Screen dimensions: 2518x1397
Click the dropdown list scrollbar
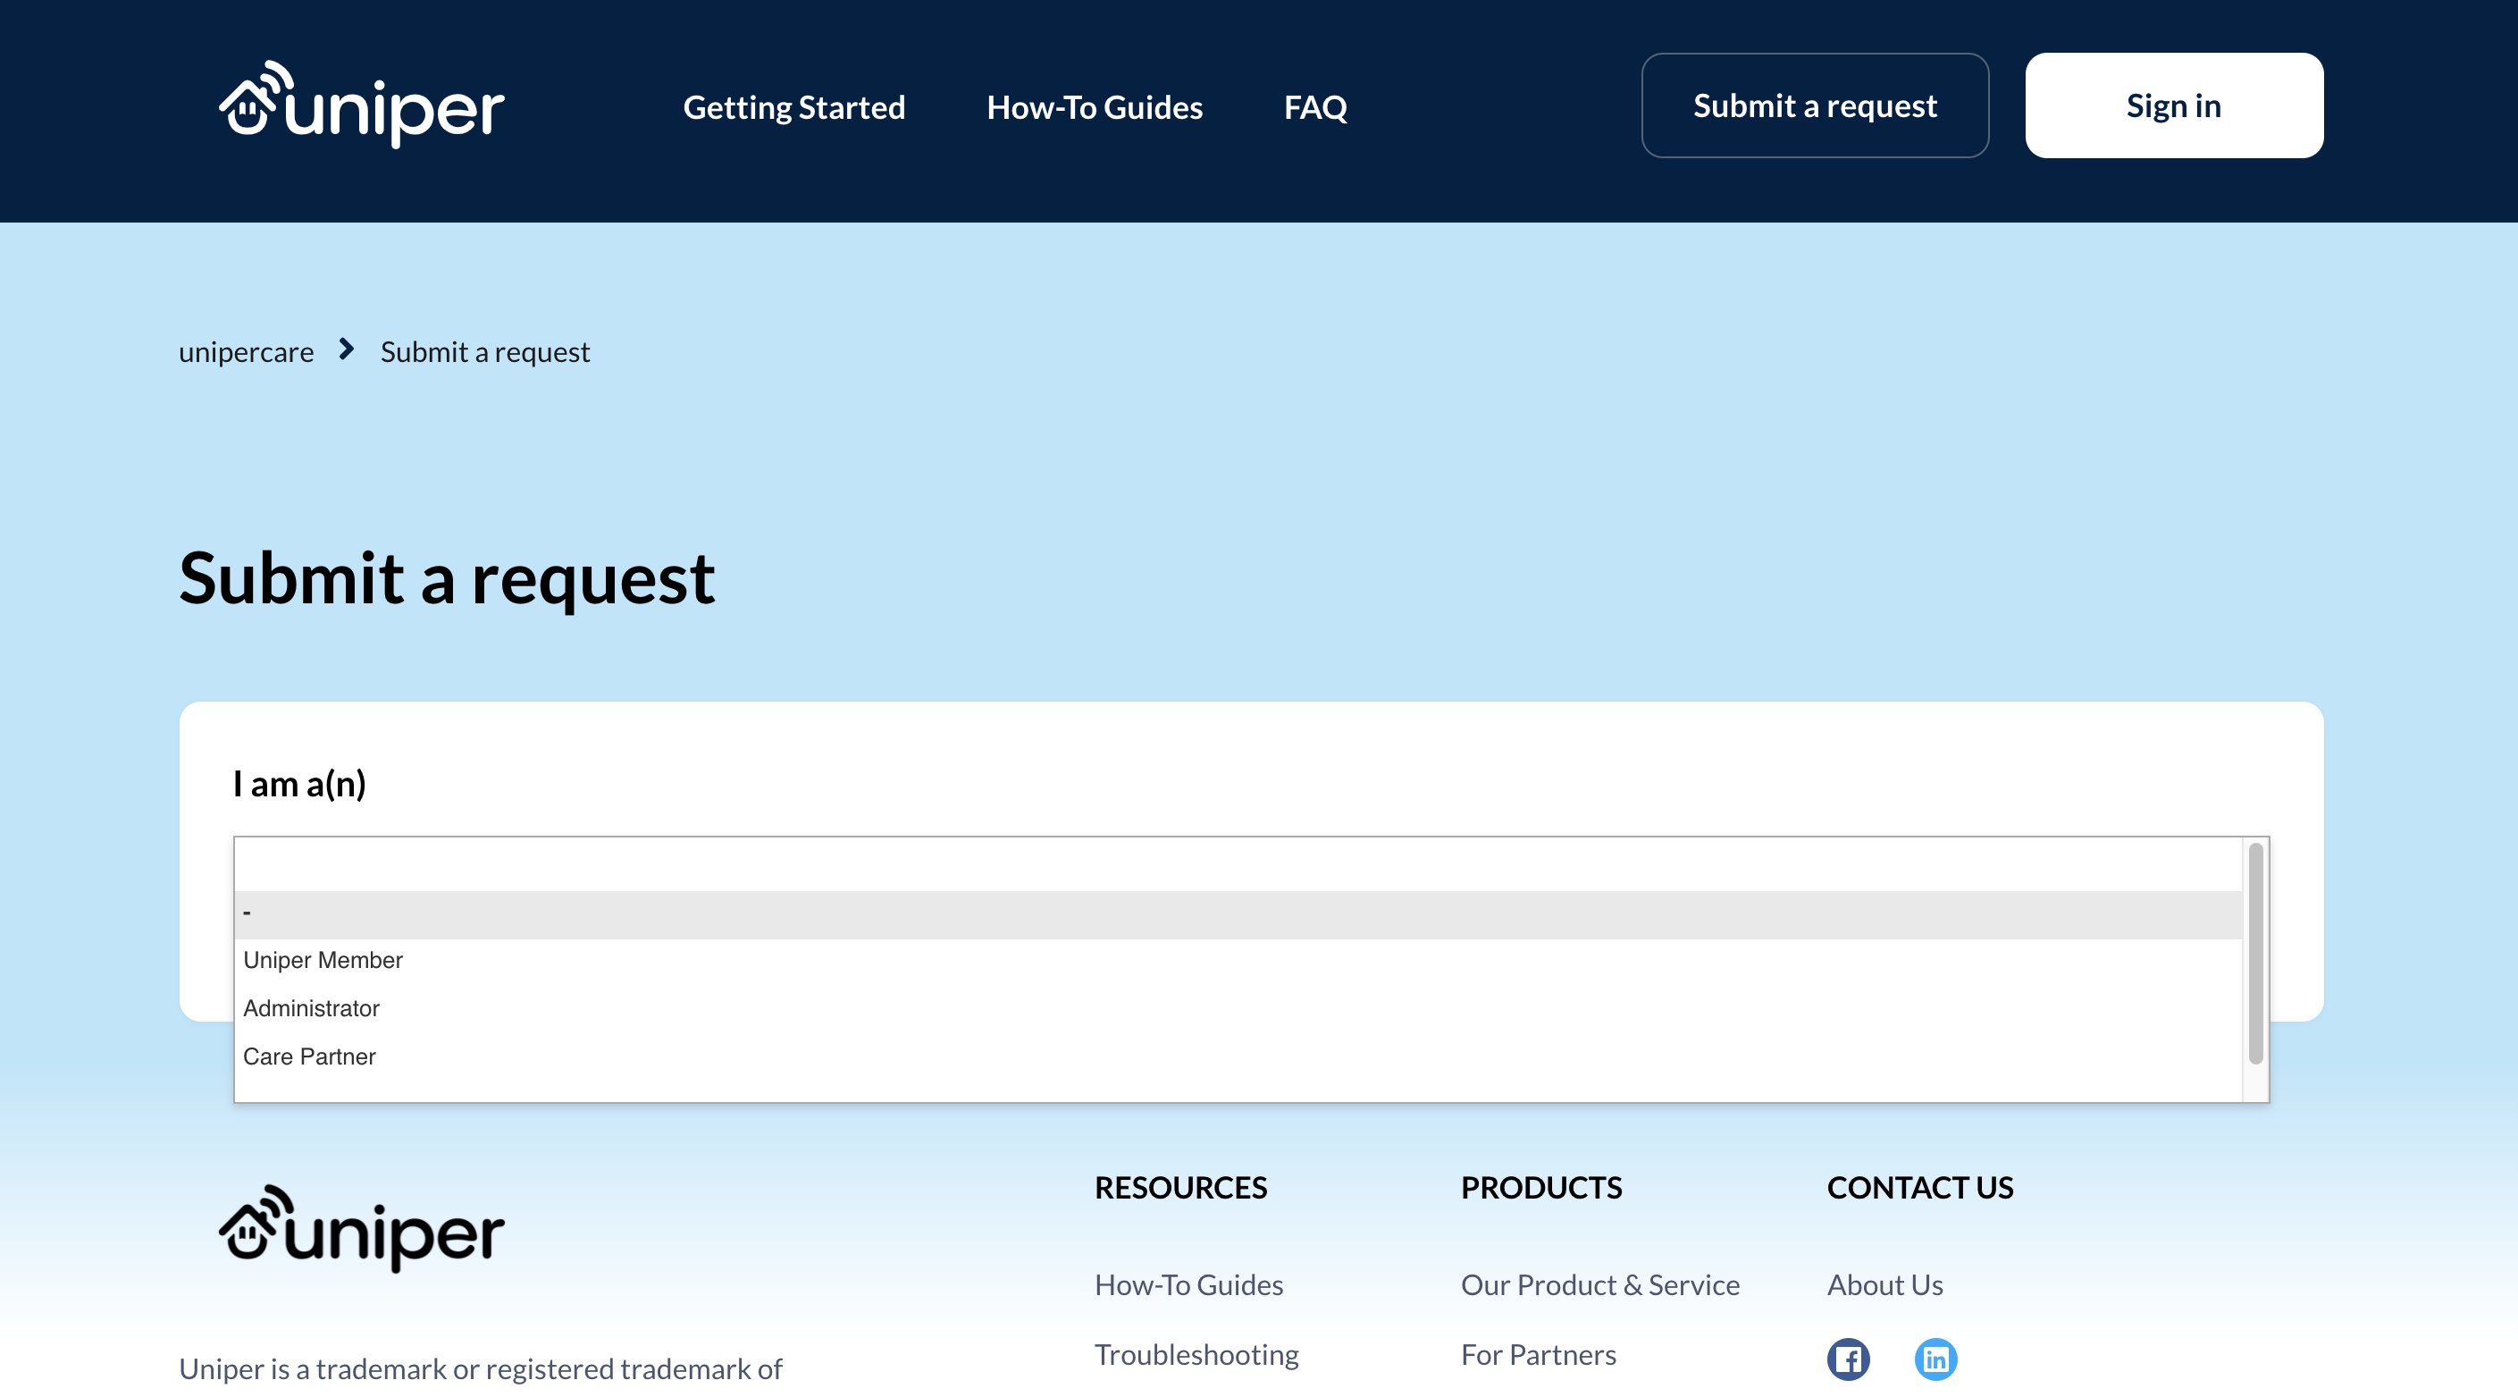click(2255, 953)
